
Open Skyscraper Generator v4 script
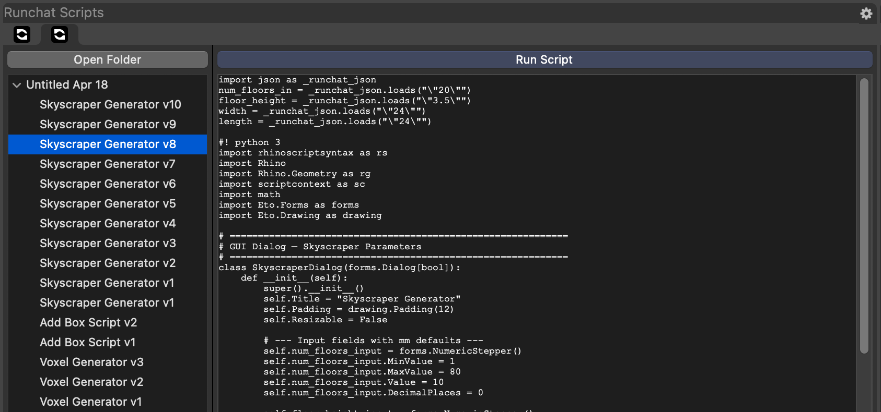click(108, 223)
